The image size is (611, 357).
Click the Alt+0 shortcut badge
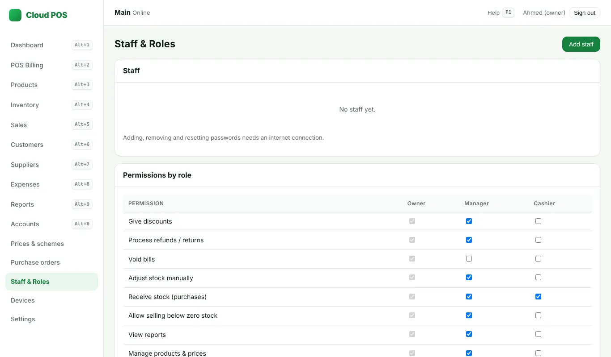[x=82, y=224]
